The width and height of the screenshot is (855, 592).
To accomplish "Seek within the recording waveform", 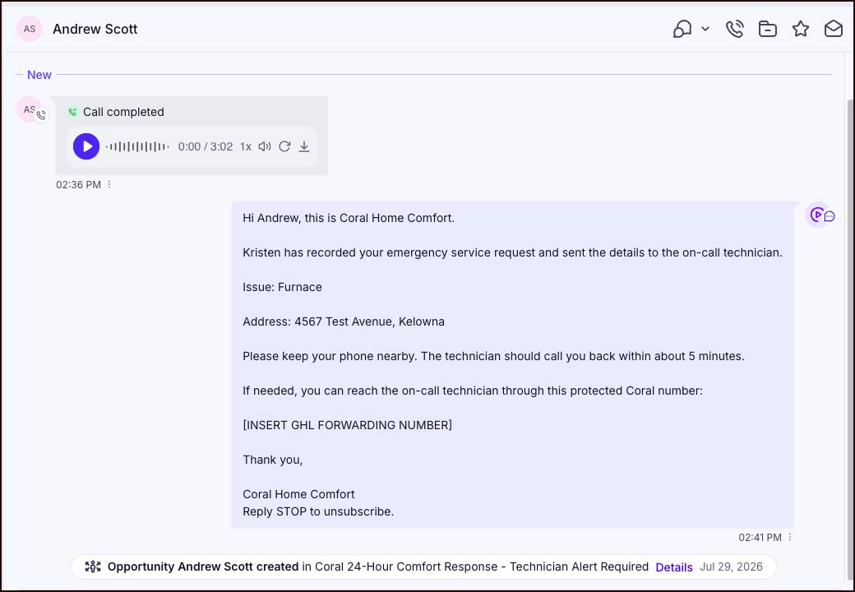I will [x=137, y=146].
